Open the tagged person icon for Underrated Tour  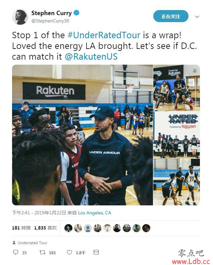tap(14, 243)
